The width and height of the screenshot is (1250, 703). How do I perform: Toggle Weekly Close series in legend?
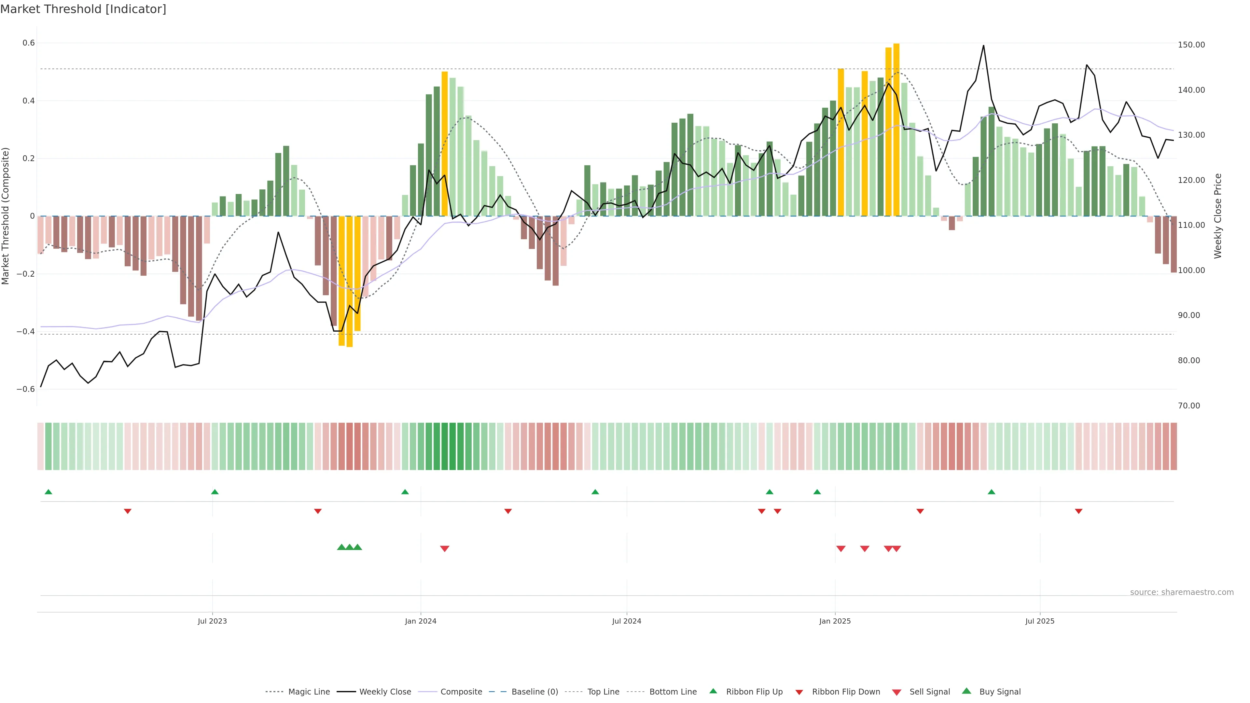[385, 692]
